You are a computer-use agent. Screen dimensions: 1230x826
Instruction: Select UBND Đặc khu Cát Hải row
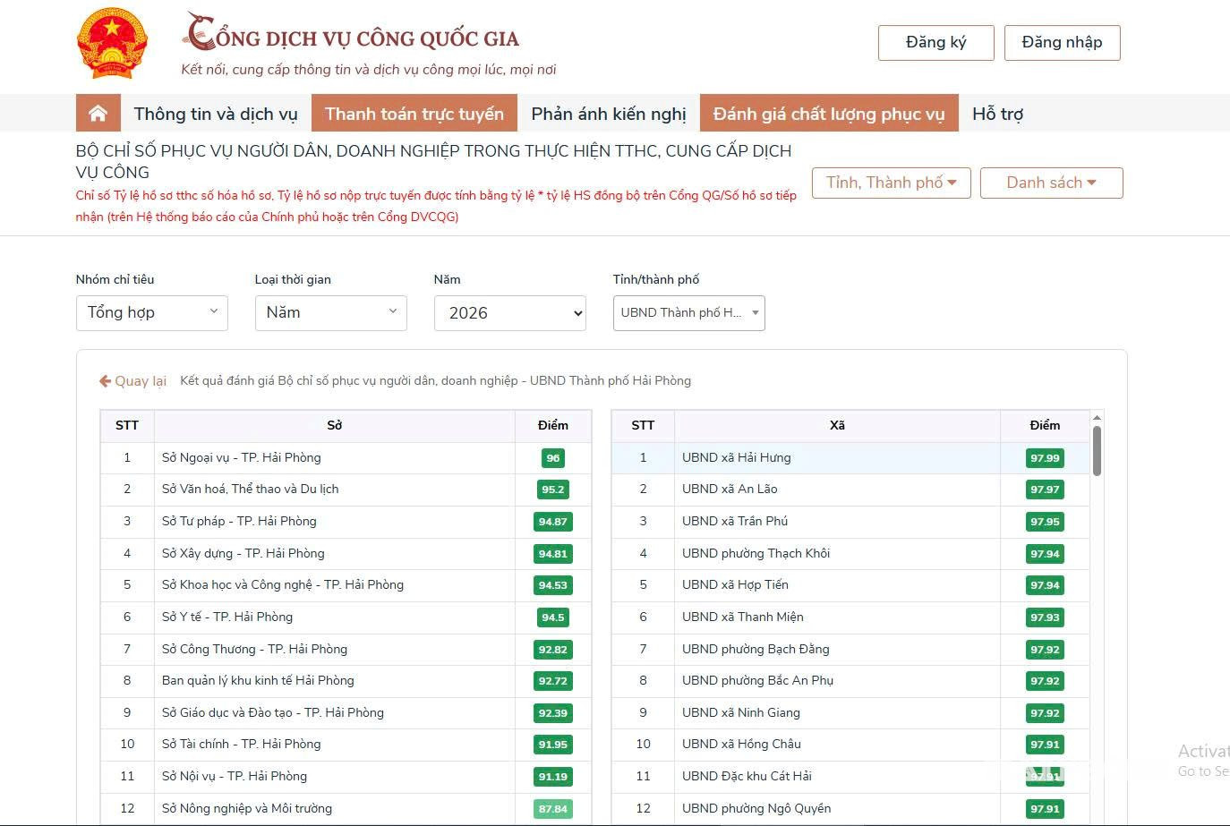coord(850,777)
